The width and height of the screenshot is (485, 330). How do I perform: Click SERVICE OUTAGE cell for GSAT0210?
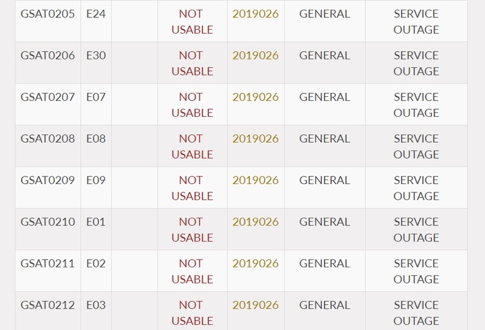[416, 230]
